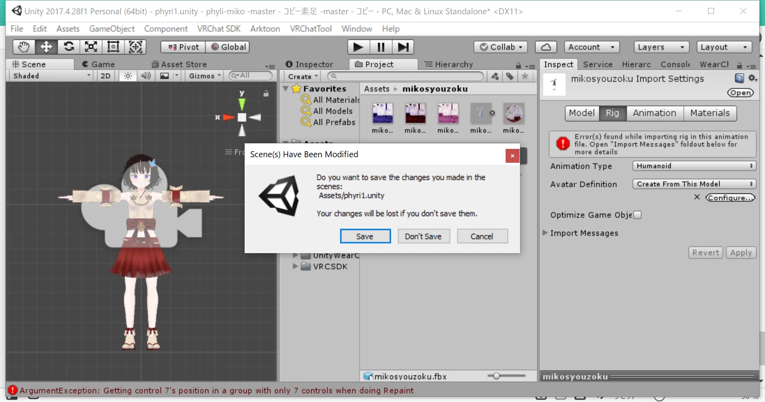Screen dimensions: 765x402
Task: Toggle scene audio speaker icon
Action: point(146,76)
